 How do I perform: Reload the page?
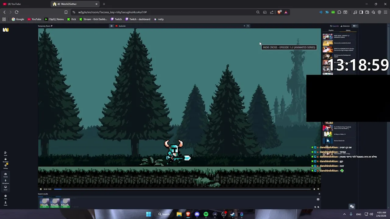coord(16,12)
